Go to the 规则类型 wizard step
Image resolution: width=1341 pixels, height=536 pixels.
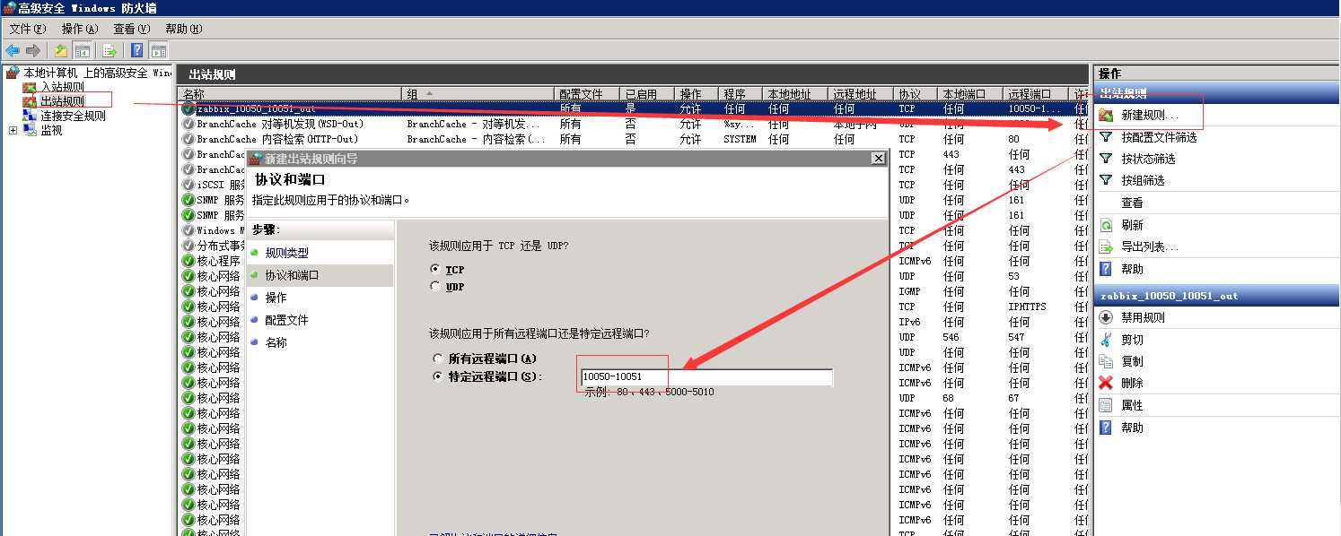click(286, 254)
